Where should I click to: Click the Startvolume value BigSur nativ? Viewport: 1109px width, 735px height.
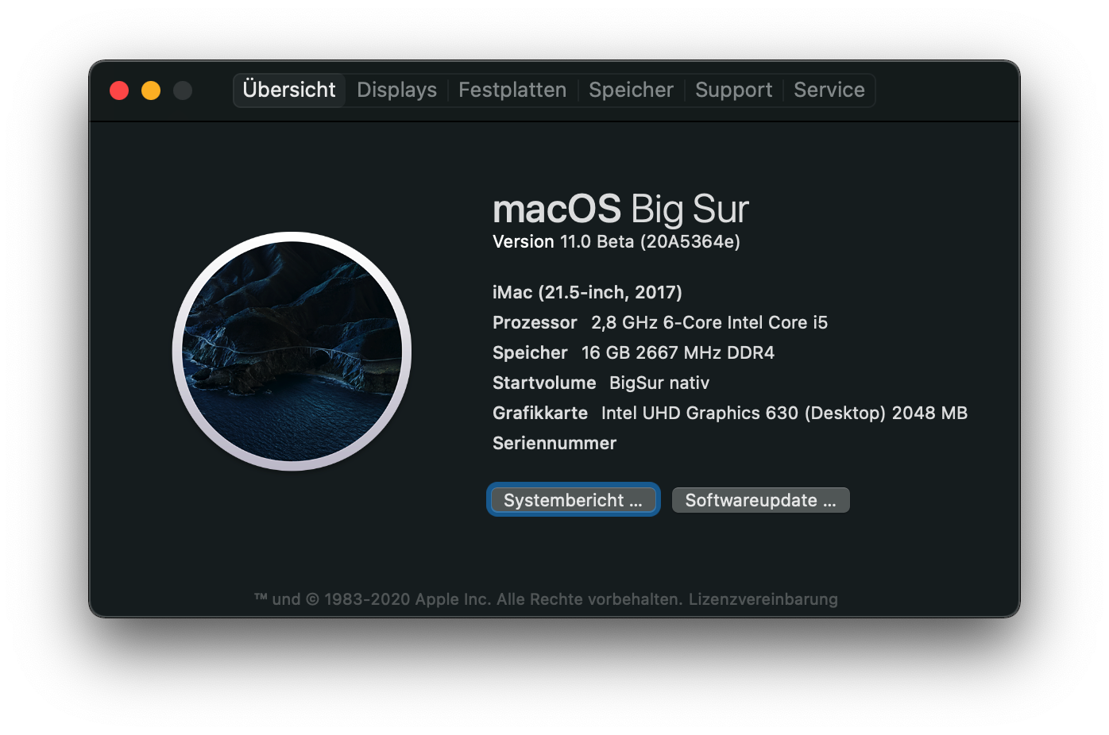point(659,383)
